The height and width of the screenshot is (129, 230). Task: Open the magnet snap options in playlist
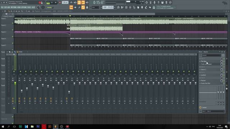(5, 11)
